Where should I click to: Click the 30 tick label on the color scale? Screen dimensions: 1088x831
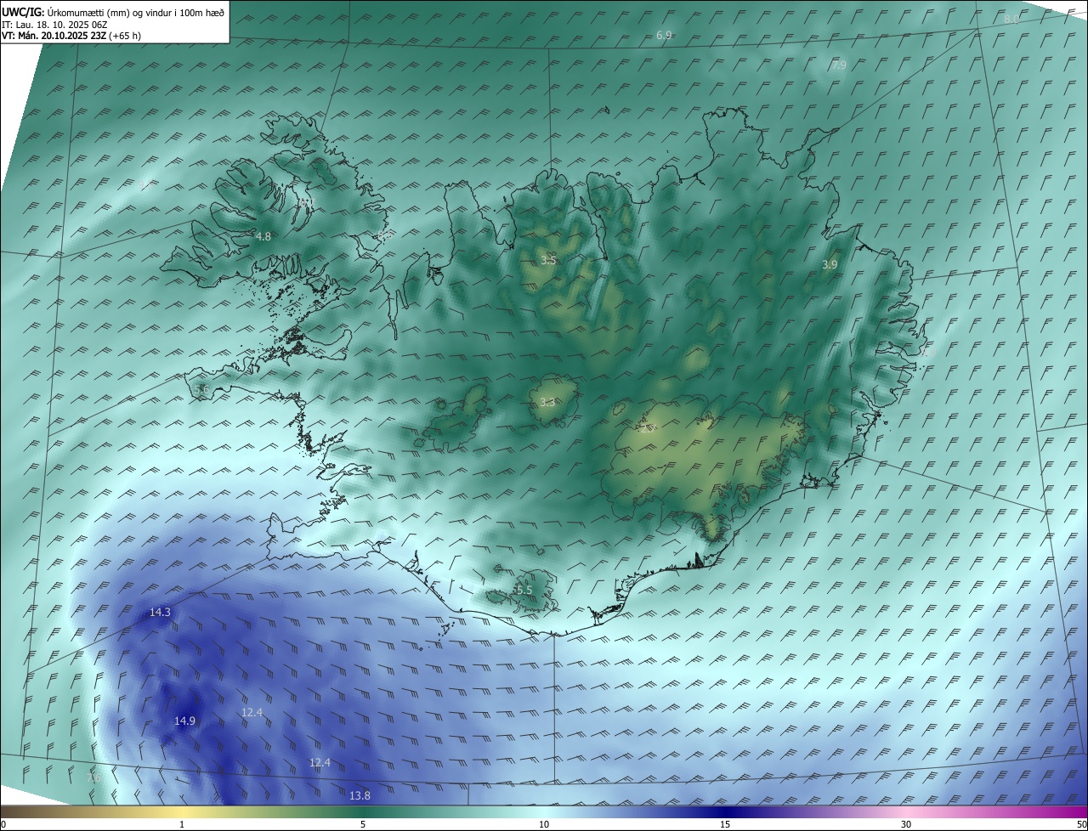point(906,824)
